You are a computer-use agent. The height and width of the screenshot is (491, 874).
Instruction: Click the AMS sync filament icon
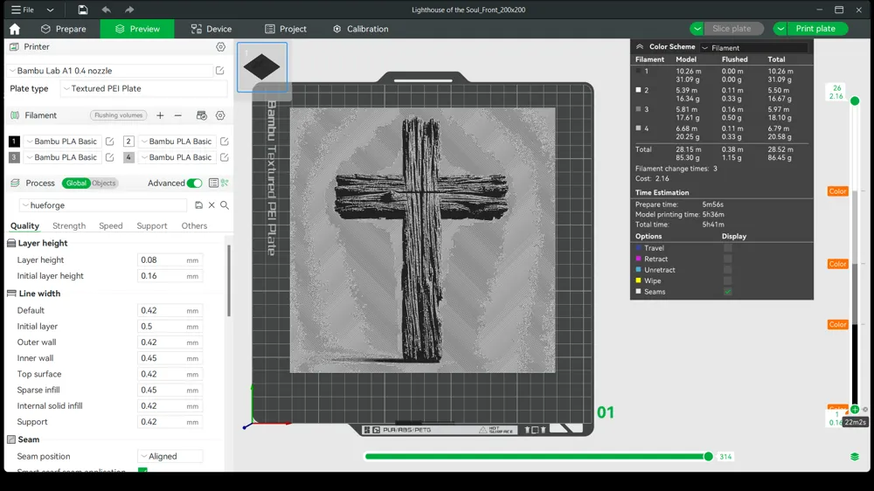[202, 115]
